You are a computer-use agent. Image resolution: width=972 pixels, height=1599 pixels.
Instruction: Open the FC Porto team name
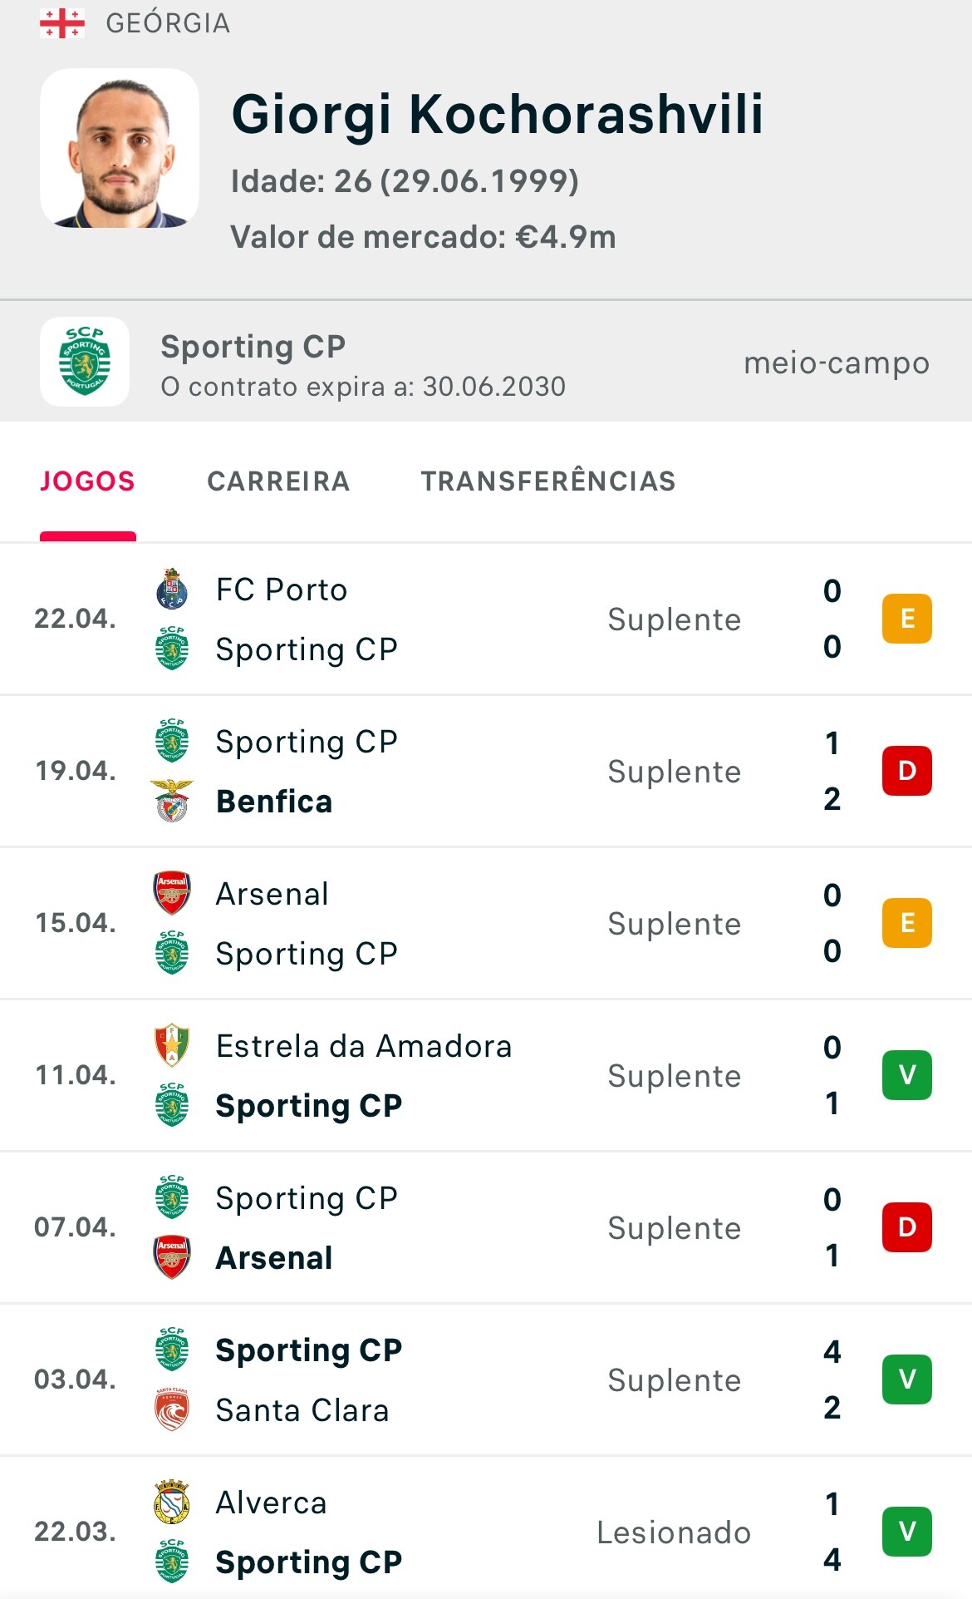coord(282,590)
